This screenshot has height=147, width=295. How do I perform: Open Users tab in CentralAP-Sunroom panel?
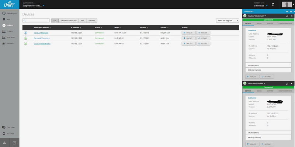click(259, 91)
